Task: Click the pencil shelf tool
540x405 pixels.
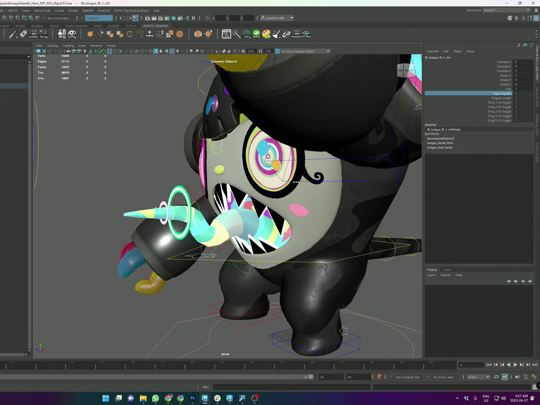Action: coord(13,34)
